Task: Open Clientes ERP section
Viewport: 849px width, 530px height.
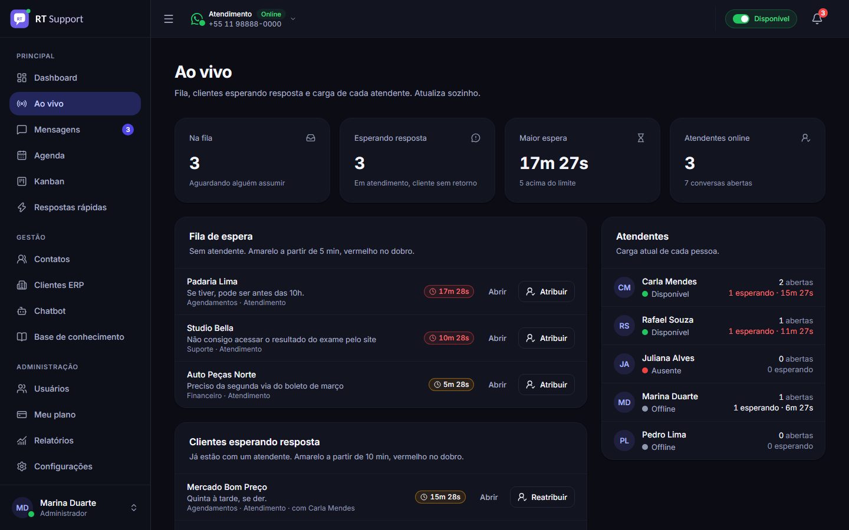Action: (75, 285)
